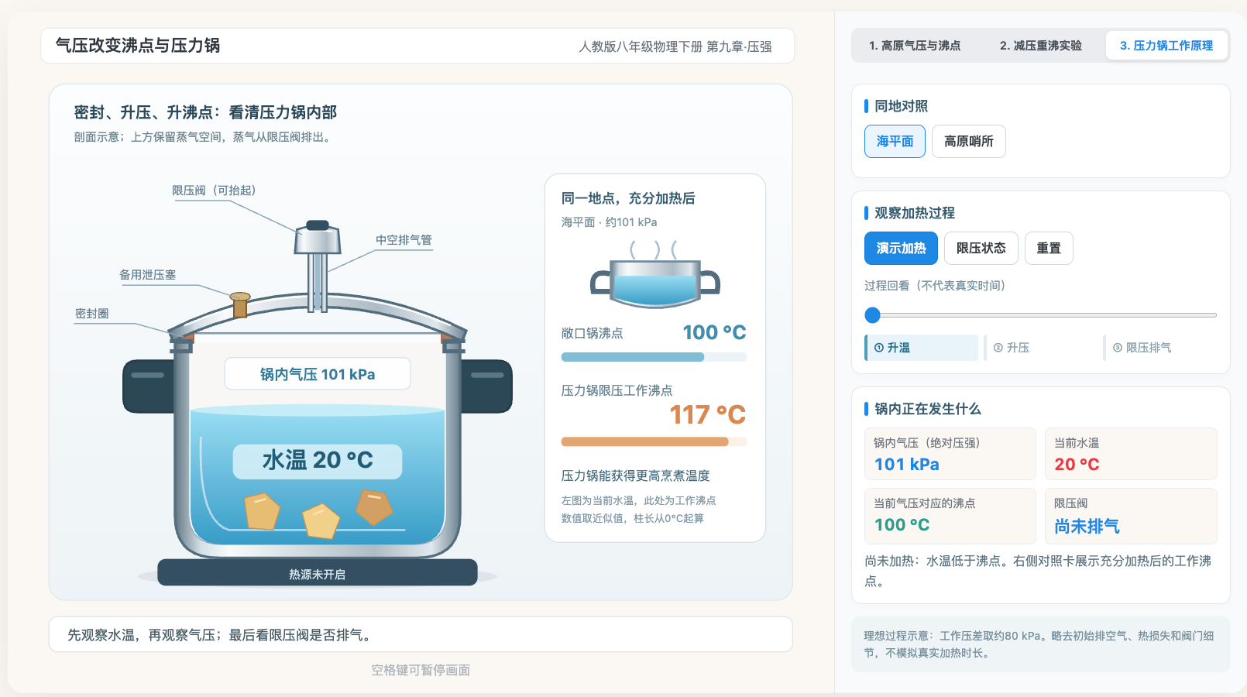Click the 海平面 · 约101 kPa caption

click(x=609, y=222)
